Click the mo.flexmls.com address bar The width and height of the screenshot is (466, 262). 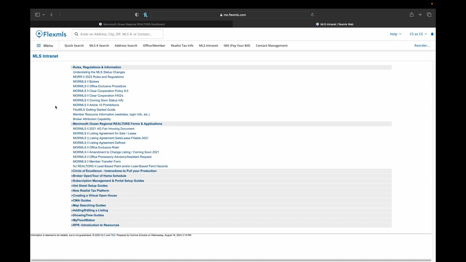pyautogui.click(x=233, y=15)
